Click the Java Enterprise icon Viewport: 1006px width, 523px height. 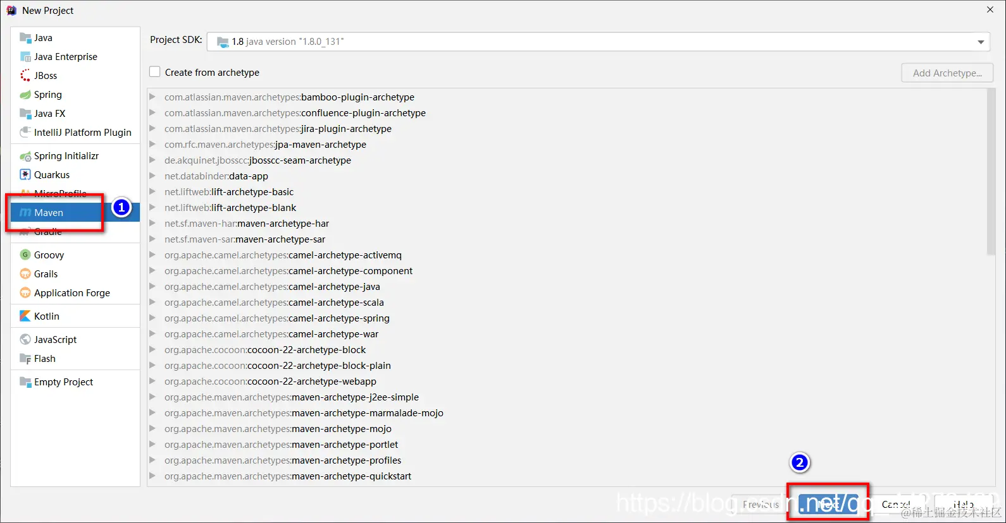coord(25,57)
